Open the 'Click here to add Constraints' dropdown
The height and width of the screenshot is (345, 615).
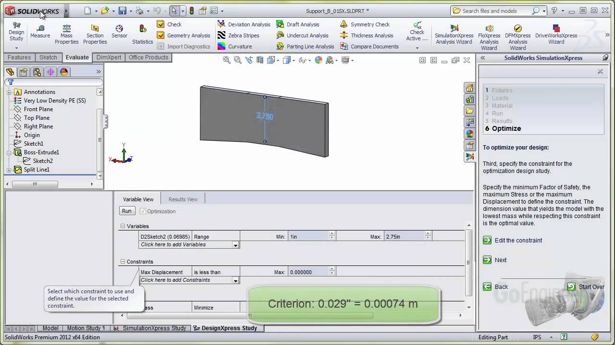click(x=235, y=280)
